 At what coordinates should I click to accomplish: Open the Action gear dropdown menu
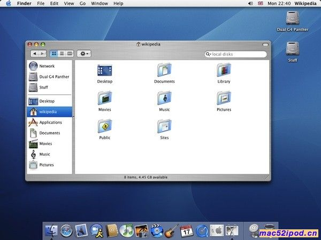(x=84, y=54)
